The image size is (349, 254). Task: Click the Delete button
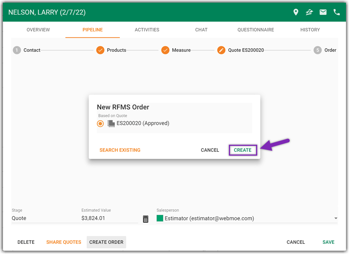pyautogui.click(x=26, y=242)
